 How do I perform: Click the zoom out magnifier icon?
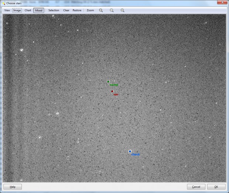(x=112, y=10)
